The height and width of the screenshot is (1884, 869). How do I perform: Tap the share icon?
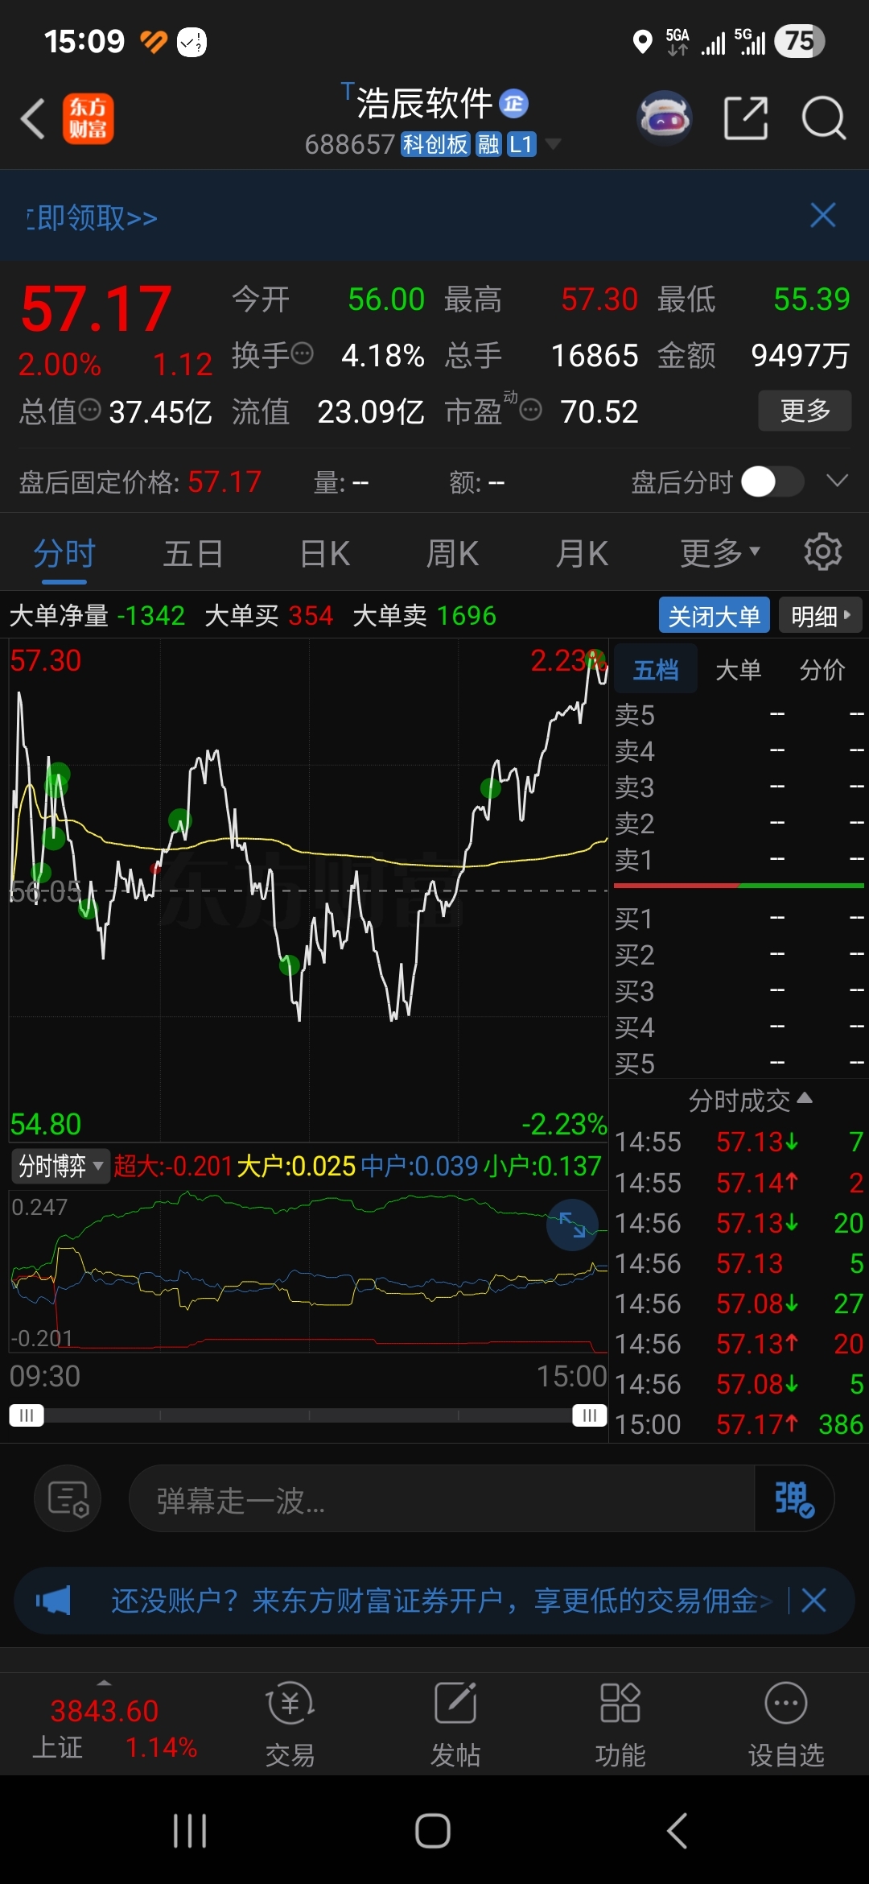point(746,118)
